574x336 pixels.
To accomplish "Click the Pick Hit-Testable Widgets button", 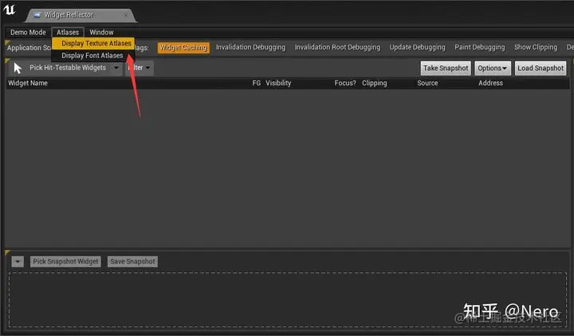I will coord(60,68).
